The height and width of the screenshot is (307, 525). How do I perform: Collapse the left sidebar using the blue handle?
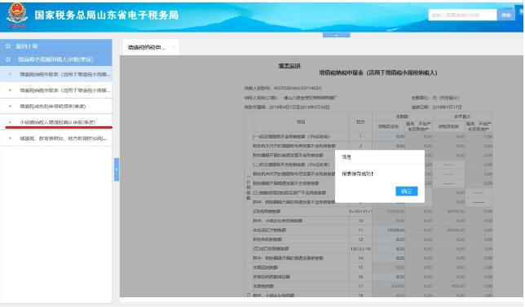point(117,169)
